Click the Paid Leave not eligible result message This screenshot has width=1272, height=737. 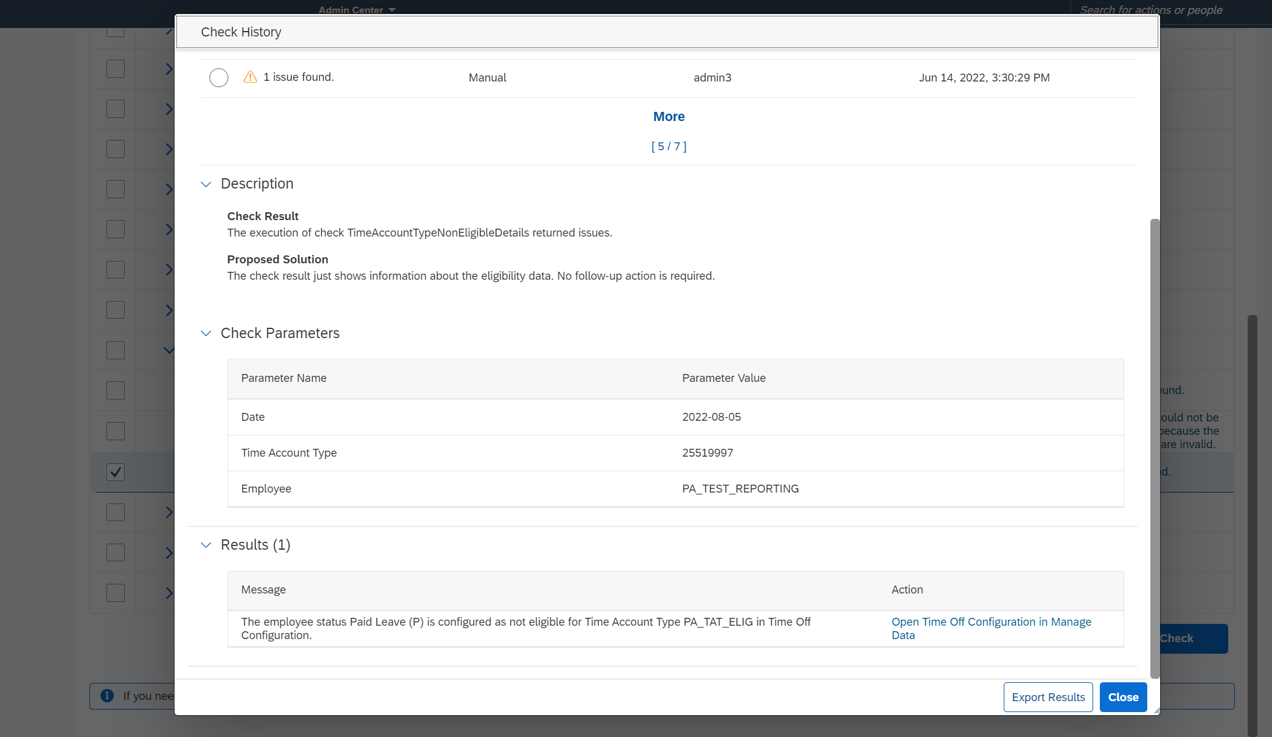(526, 629)
